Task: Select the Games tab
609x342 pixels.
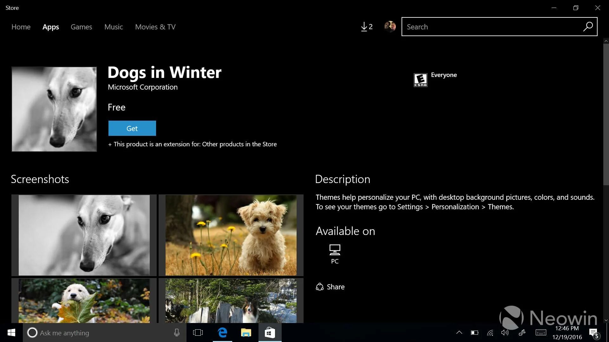Action: (81, 27)
